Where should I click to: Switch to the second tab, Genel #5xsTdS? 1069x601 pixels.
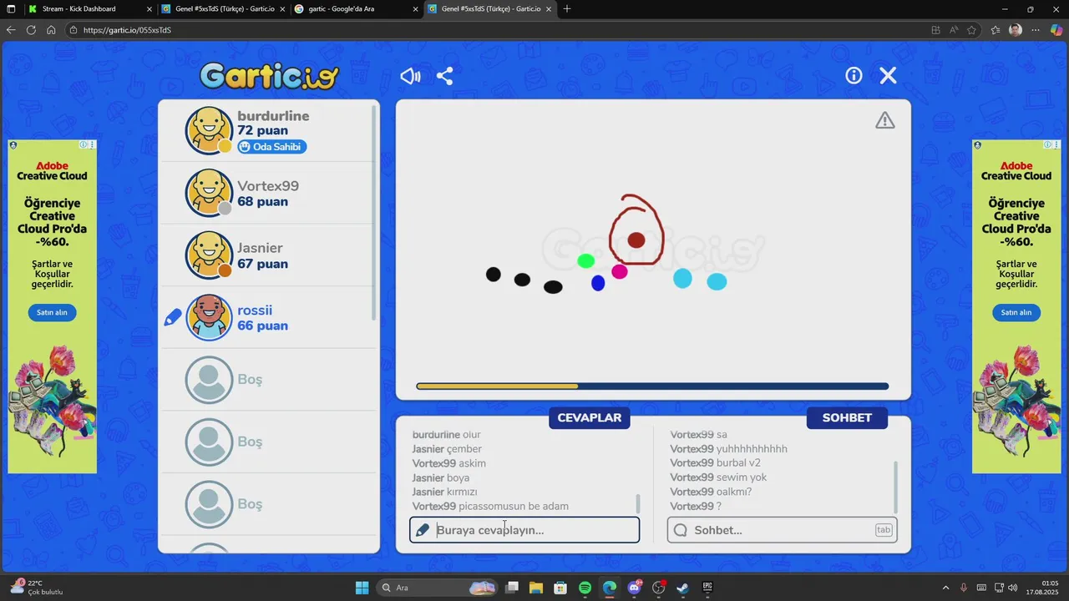[224, 8]
